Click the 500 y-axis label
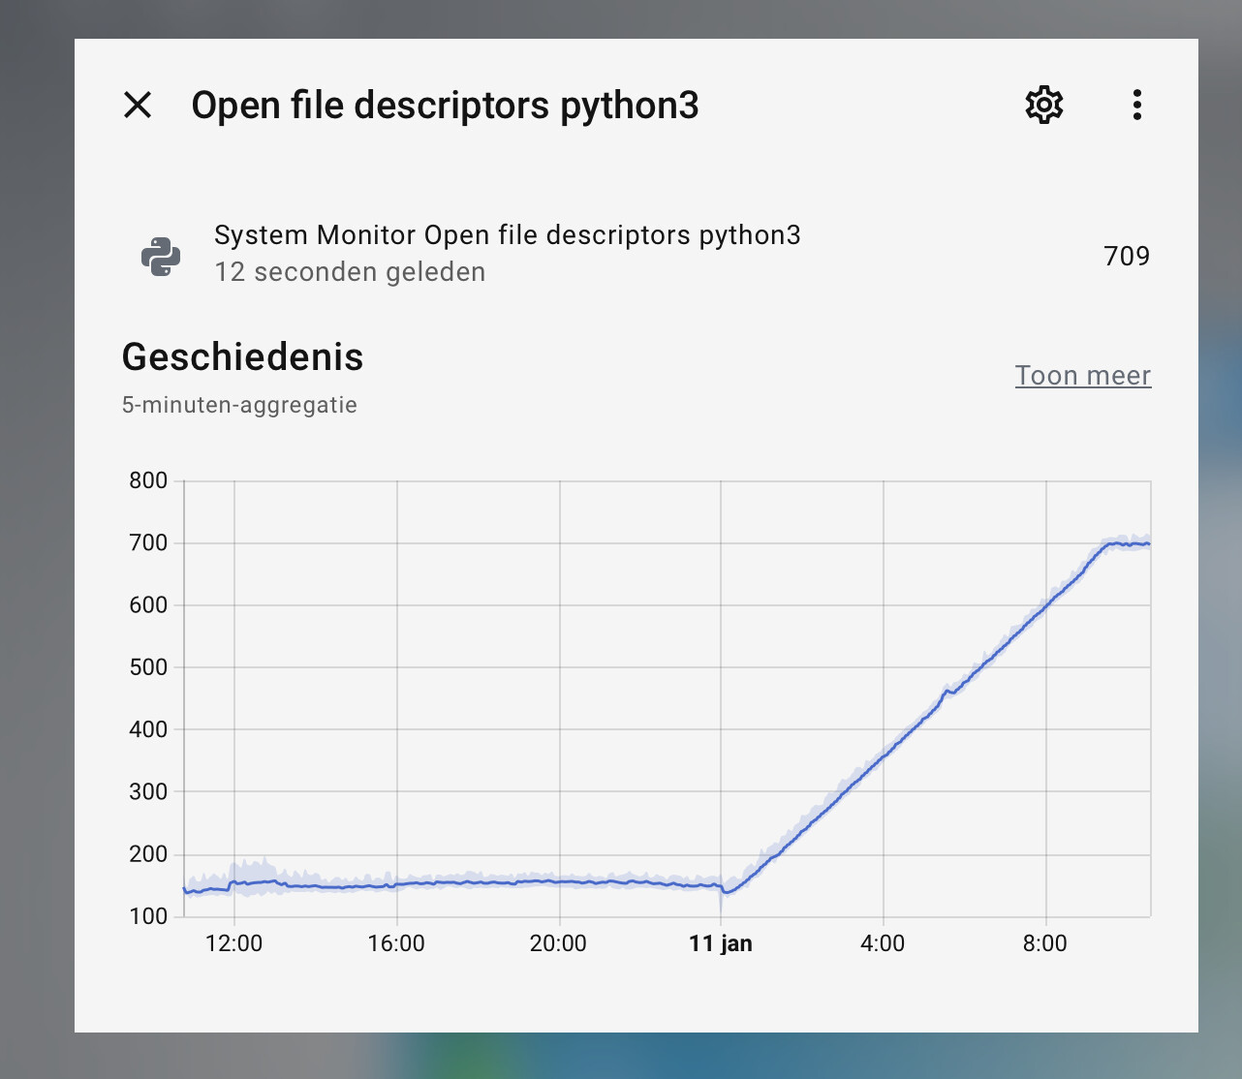The width and height of the screenshot is (1242, 1079). click(x=148, y=667)
